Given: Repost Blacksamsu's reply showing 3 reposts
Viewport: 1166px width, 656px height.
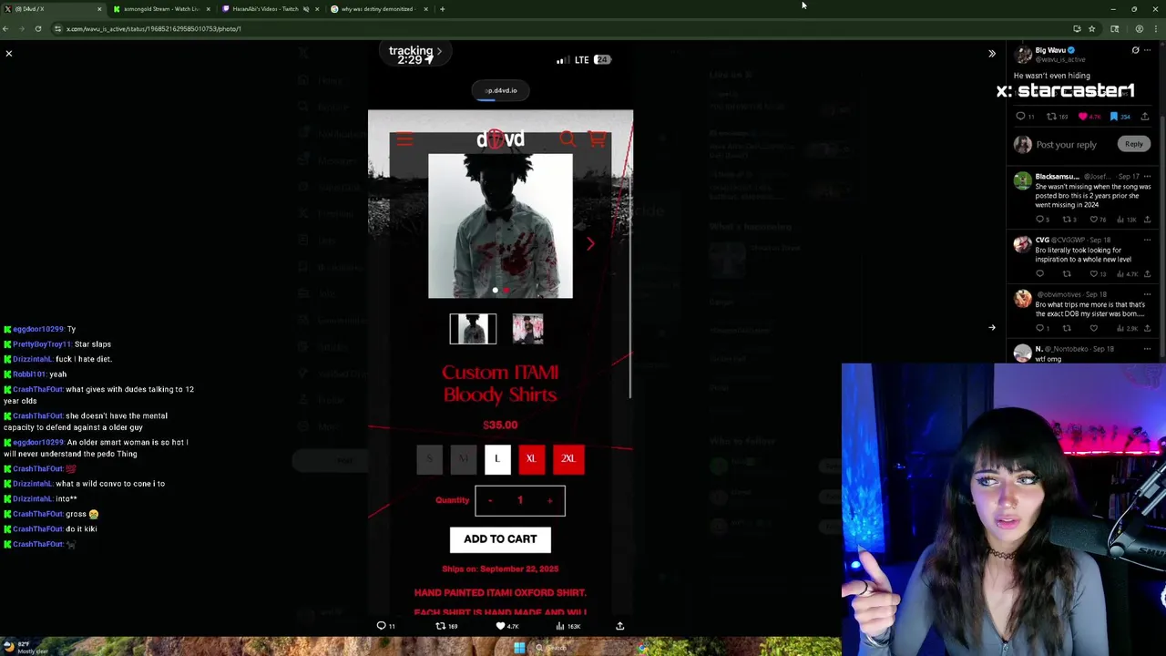Looking at the screenshot, I should [1067, 220].
